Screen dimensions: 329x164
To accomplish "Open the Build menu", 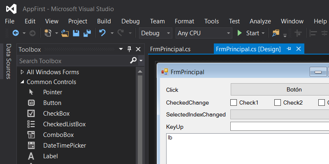I will coord(104,21).
